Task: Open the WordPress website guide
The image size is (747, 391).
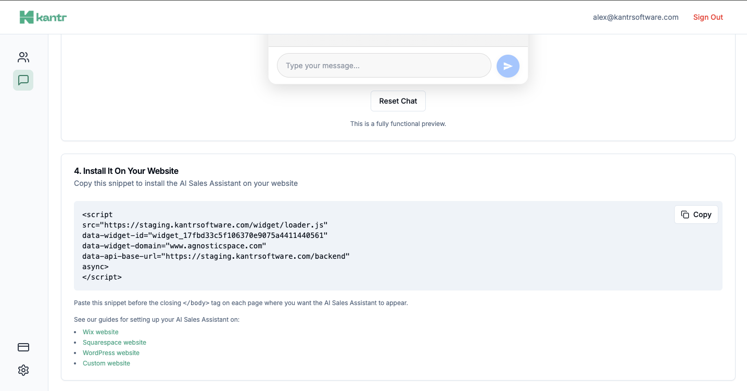Action: pyautogui.click(x=111, y=353)
